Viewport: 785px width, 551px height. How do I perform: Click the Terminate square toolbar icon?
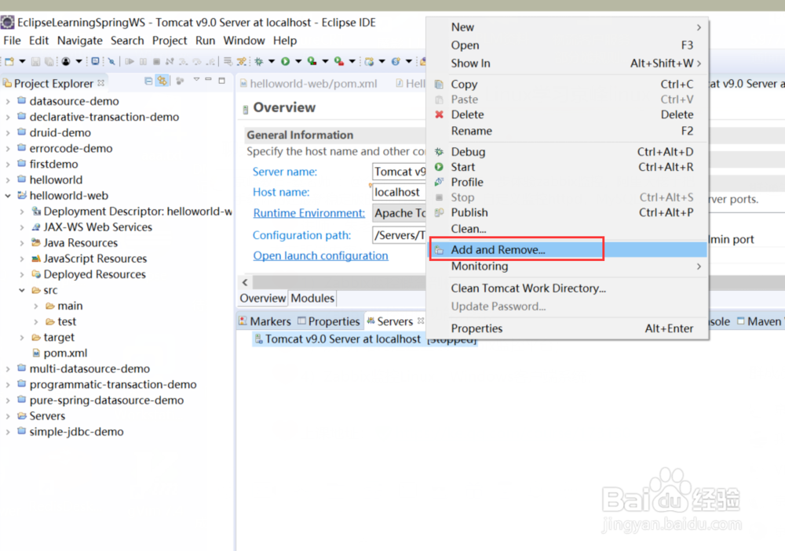click(157, 61)
